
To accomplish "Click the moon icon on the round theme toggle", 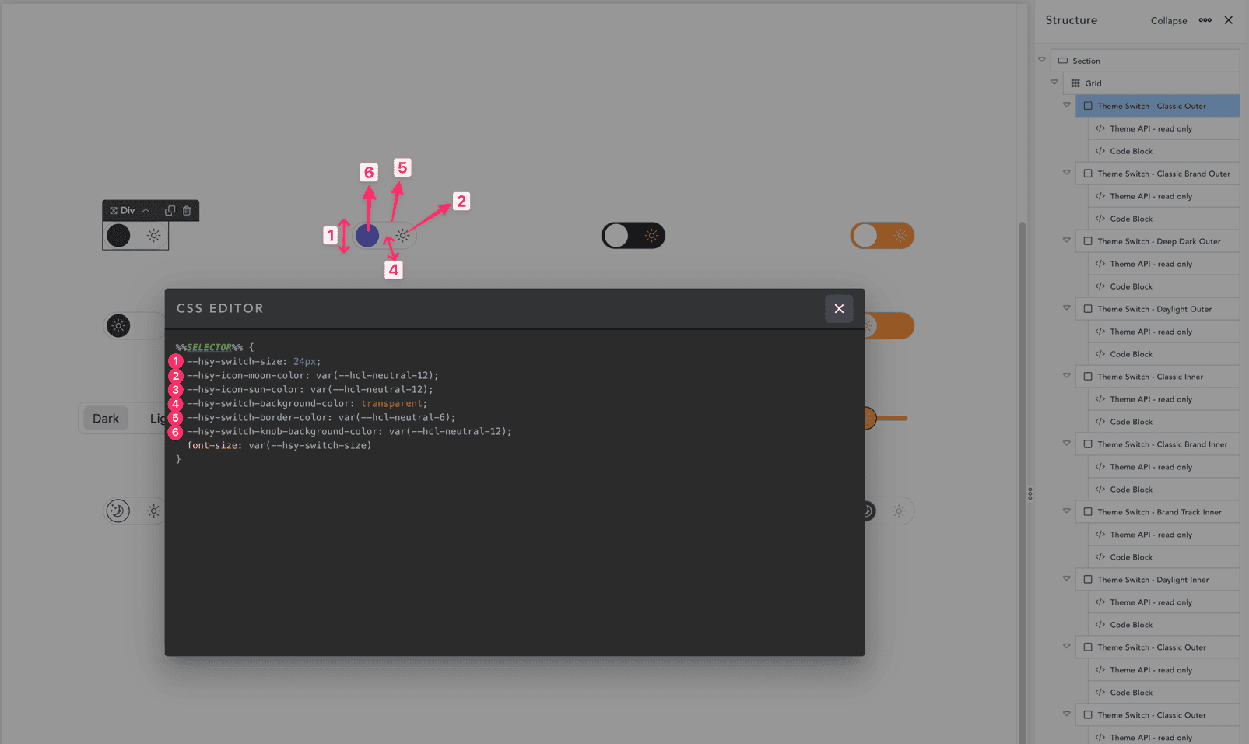I will (118, 511).
